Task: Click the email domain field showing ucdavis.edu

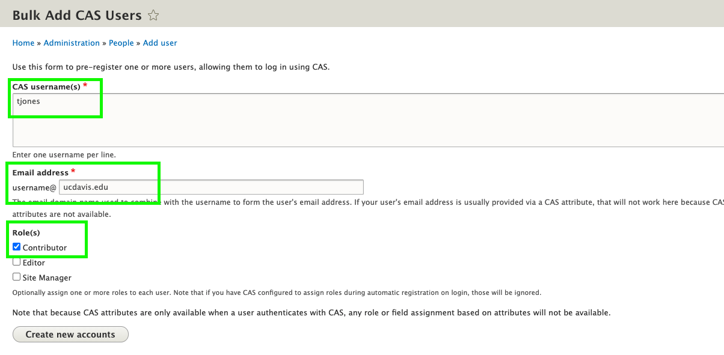Action: [211, 187]
